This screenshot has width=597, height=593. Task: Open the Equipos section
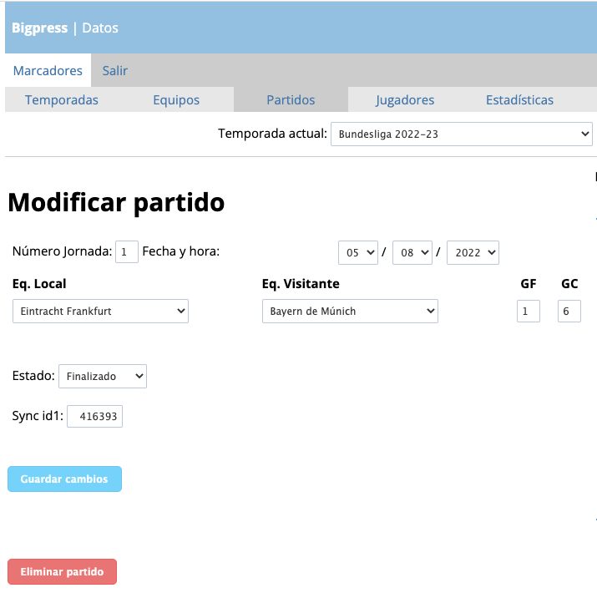pyautogui.click(x=176, y=99)
